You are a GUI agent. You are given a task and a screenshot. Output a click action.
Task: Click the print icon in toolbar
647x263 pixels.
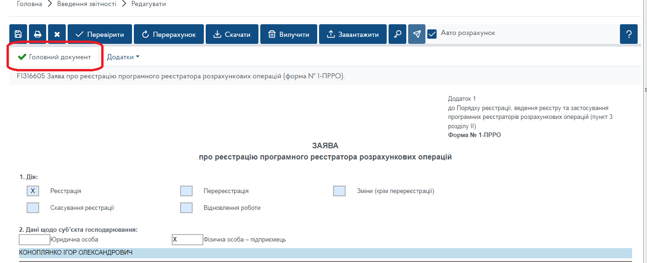click(x=37, y=34)
